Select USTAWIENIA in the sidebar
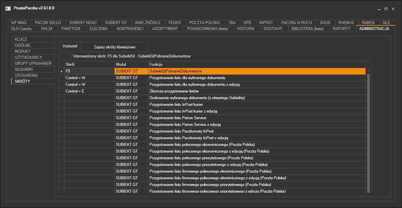The height and width of the screenshot is (208, 402). pyautogui.click(x=33, y=75)
